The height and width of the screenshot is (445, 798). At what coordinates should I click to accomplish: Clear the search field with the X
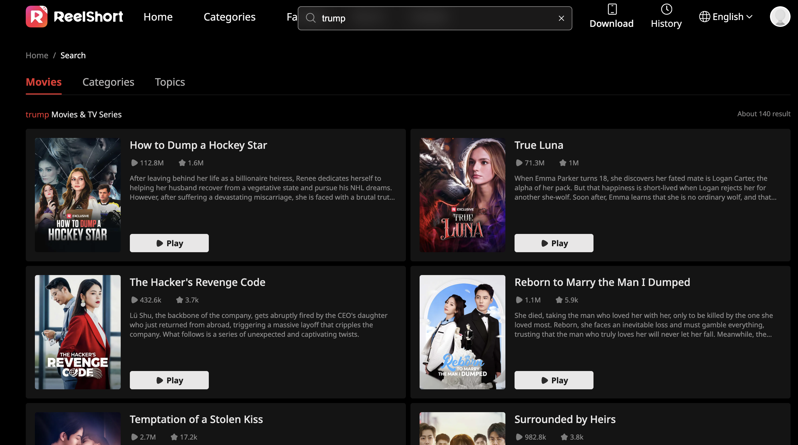pyautogui.click(x=561, y=18)
